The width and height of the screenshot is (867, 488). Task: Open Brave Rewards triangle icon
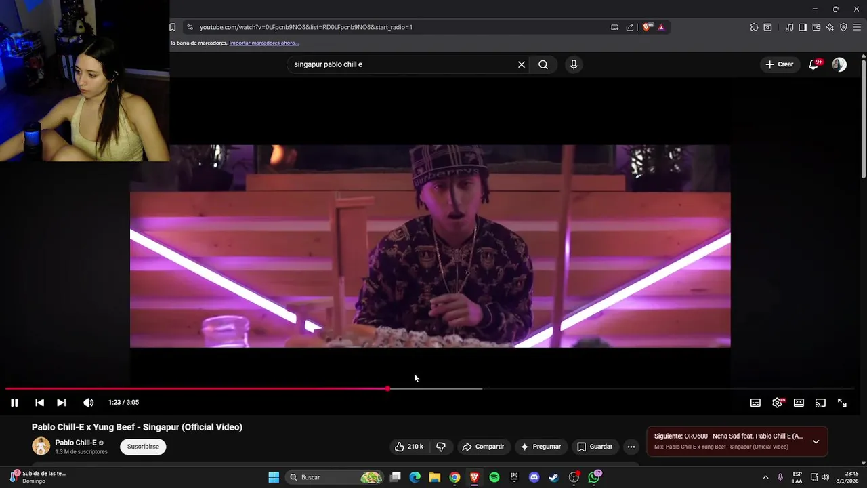pos(661,27)
